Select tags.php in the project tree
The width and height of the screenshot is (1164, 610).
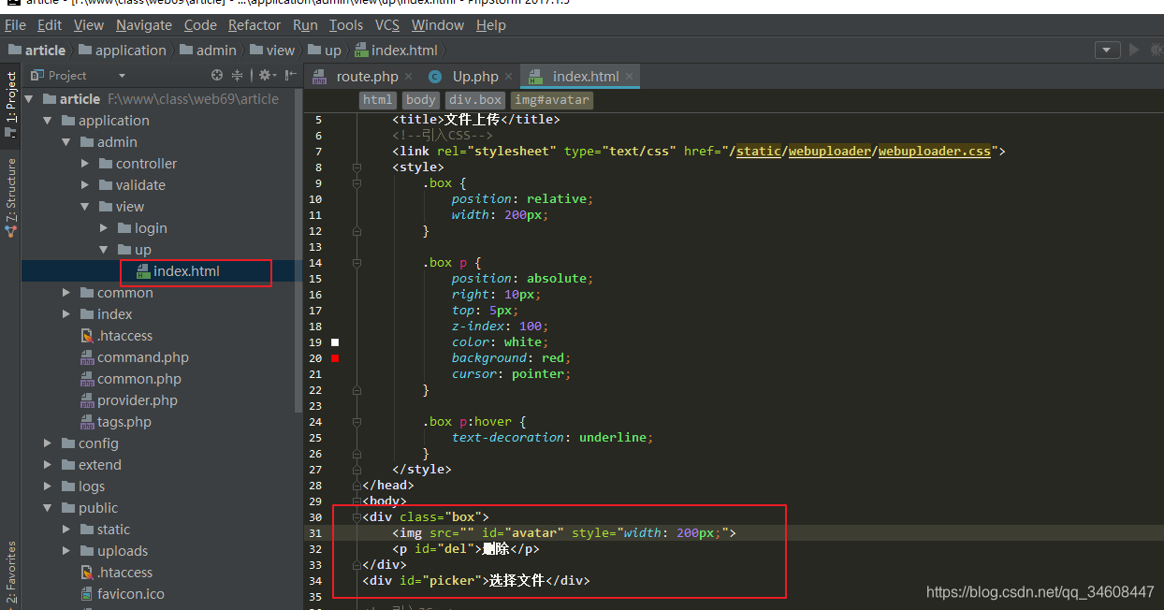[x=124, y=422]
